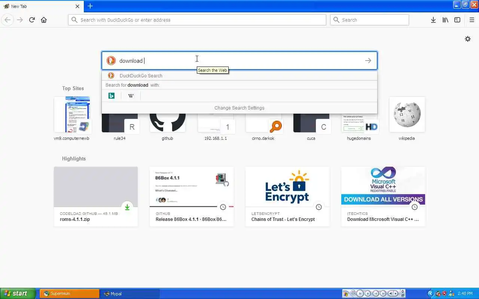The width and height of the screenshot is (479, 299).
Task: Skip to previous track in taskbar player
Action: click(x=376, y=293)
